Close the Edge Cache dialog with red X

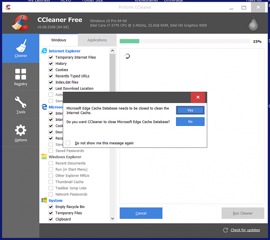pos(198,97)
